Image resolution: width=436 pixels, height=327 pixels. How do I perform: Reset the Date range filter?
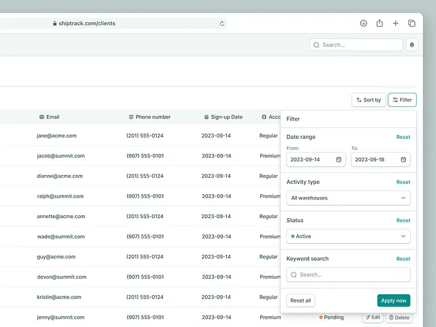pos(403,137)
